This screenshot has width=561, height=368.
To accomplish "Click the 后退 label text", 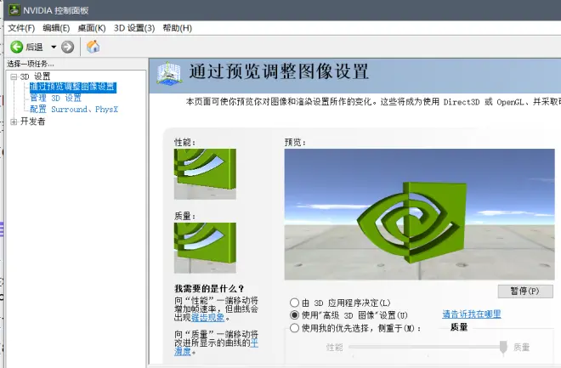I will 34,47.
